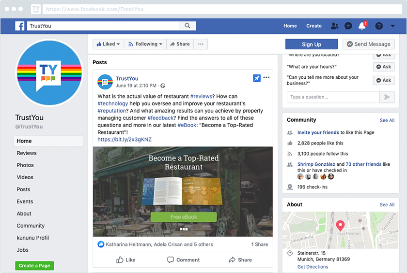The image size is (407, 273).
Task: Click the search magnifier icon
Action: 188,26
